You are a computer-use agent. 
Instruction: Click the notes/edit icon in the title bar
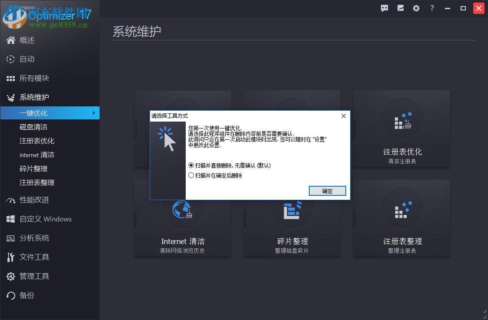pyautogui.click(x=400, y=8)
